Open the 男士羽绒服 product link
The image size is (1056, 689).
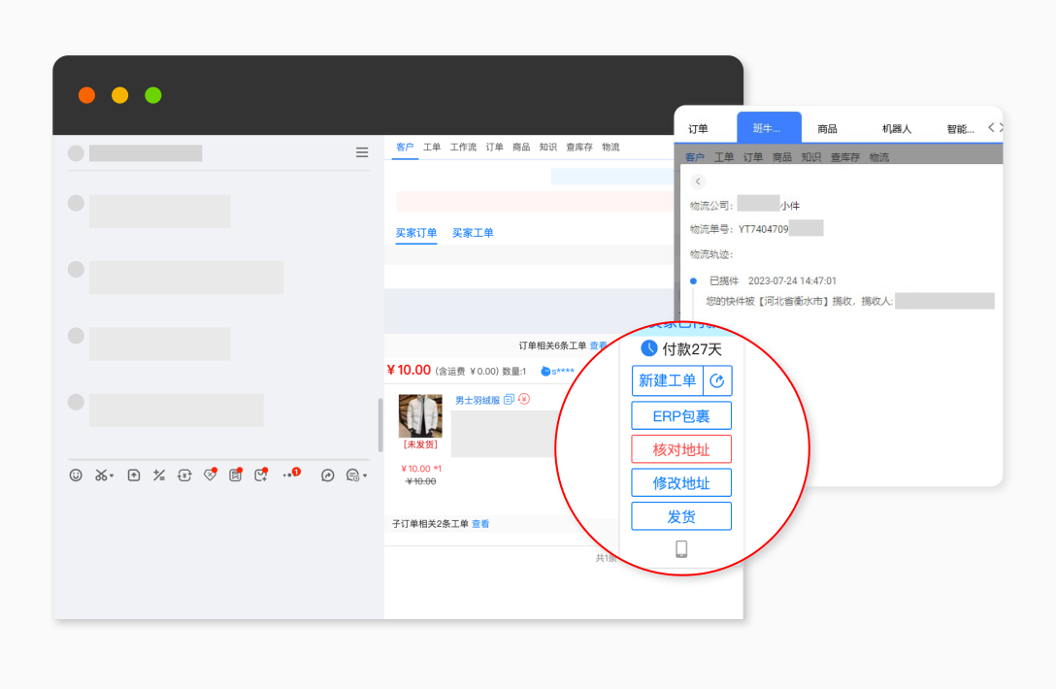[478, 400]
